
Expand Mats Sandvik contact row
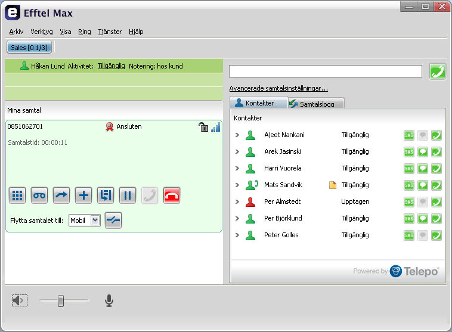(x=237, y=185)
